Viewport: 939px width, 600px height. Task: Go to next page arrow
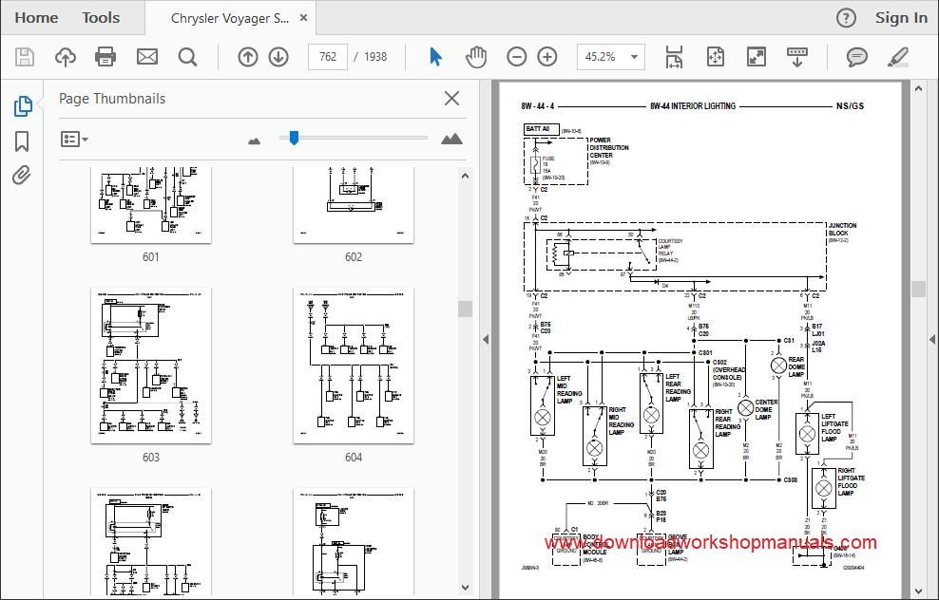(x=278, y=57)
